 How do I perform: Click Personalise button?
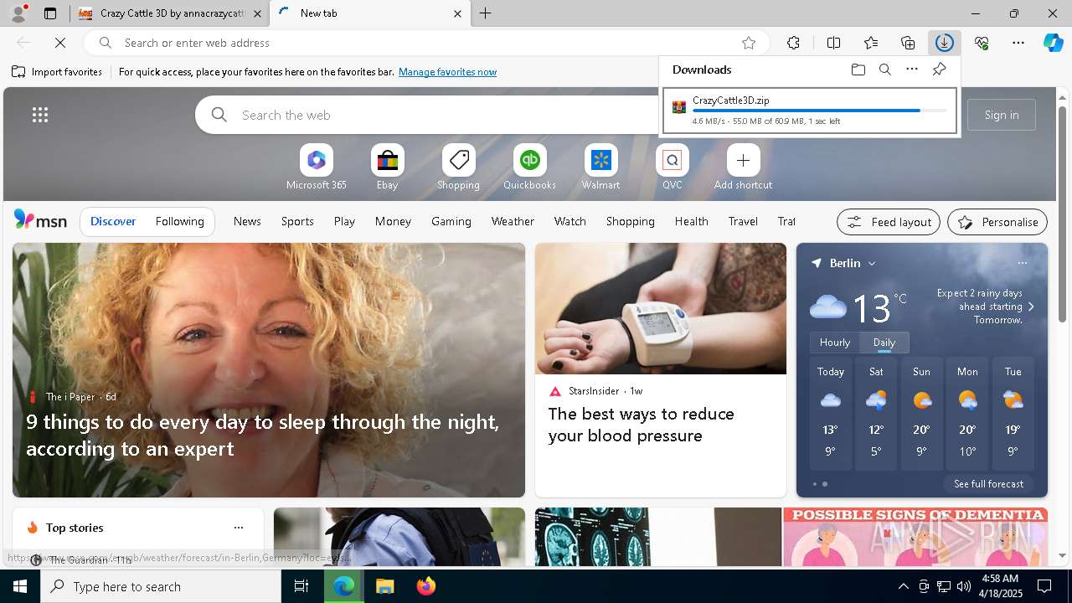pos(997,222)
